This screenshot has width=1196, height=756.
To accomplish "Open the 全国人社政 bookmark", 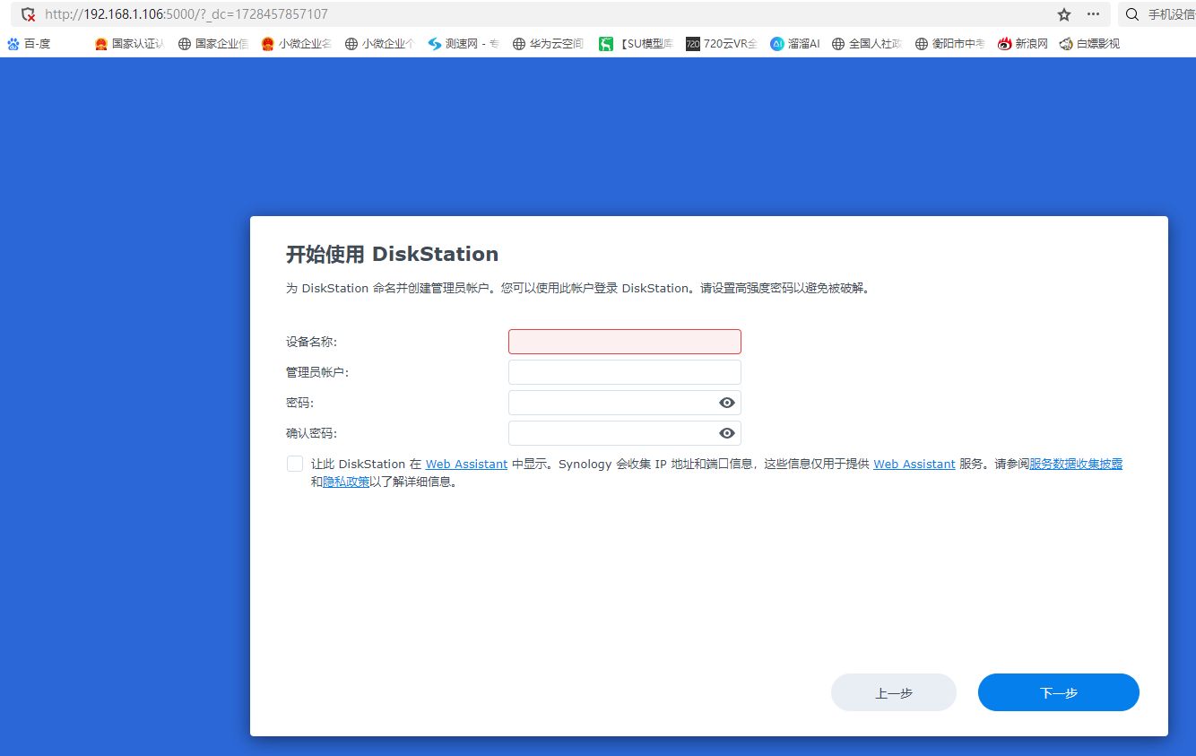I will click(x=867, y=43).
